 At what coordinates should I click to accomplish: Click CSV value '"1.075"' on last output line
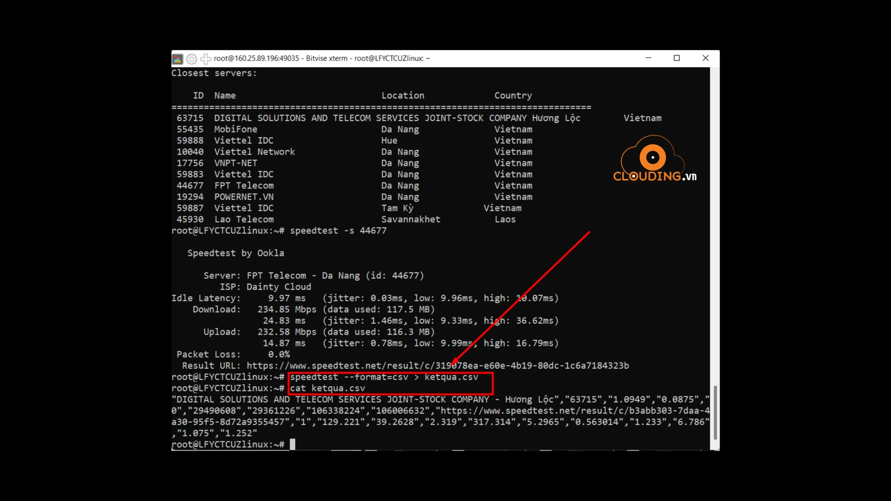tap(195, 434)
